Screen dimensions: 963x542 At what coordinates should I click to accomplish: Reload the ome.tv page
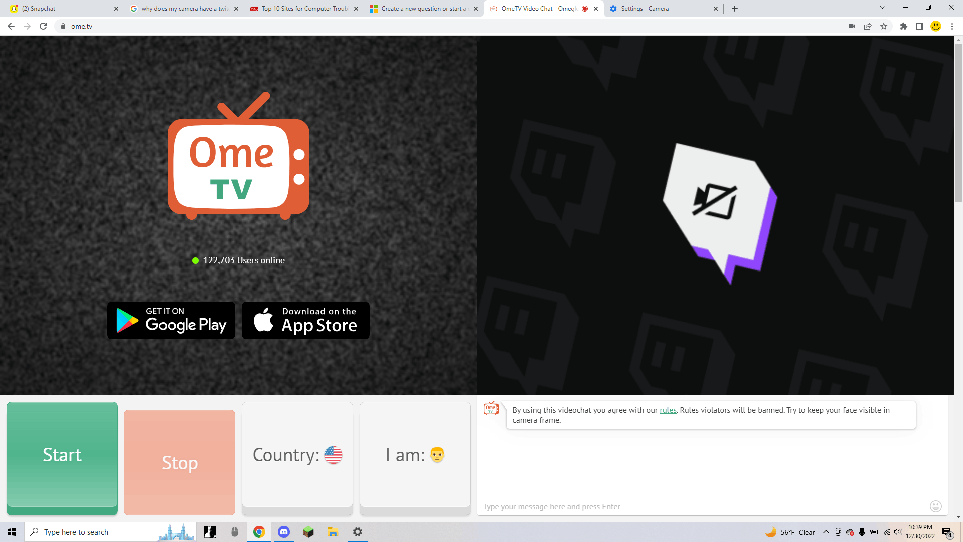[x=43, y=26]
